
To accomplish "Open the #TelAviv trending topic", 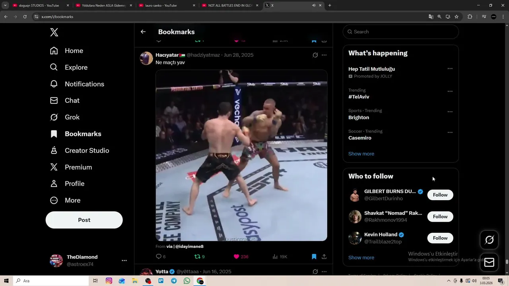I will coord(359,97).
